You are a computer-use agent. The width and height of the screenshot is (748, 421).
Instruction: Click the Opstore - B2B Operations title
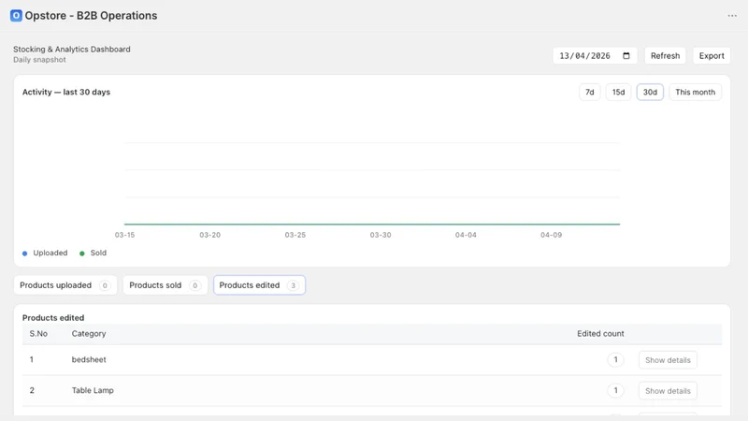click(x=91, y=15)
